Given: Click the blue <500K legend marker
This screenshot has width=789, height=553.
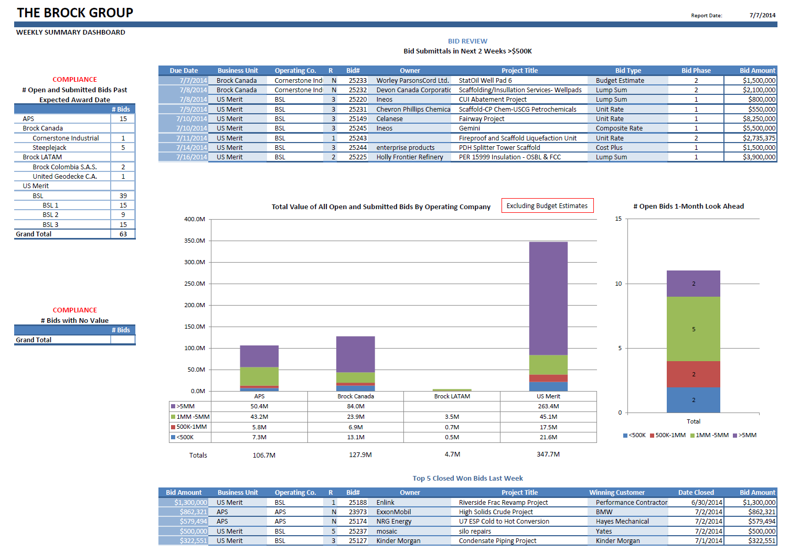Looking at the screenshot, I should click(174, 437).
